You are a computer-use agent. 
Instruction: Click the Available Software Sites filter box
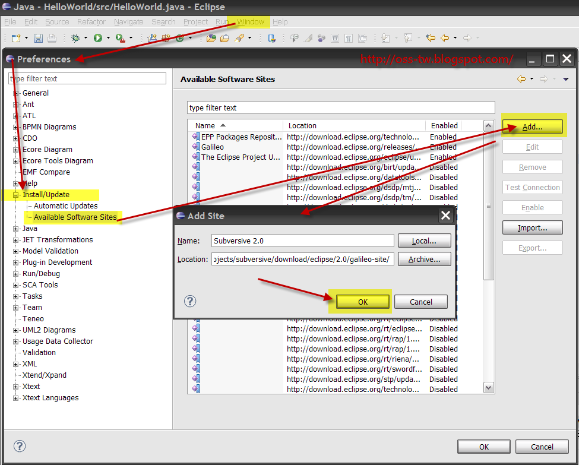click(x=341, y=107)
